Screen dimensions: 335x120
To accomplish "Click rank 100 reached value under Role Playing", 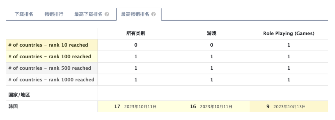I will click(289, 56).
